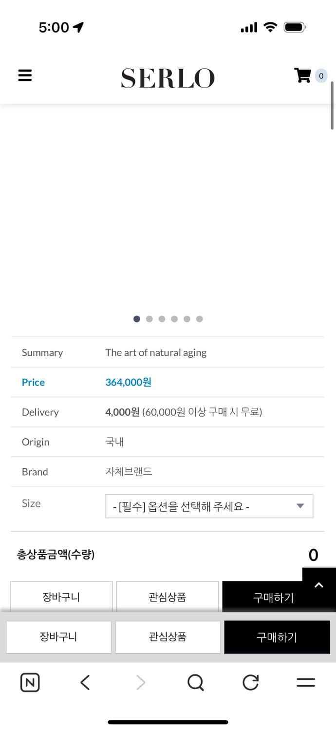Expand the required option selector arrow
Viewport: 336px width, 731px height.
pyautogui.click(x=300, y=506)
